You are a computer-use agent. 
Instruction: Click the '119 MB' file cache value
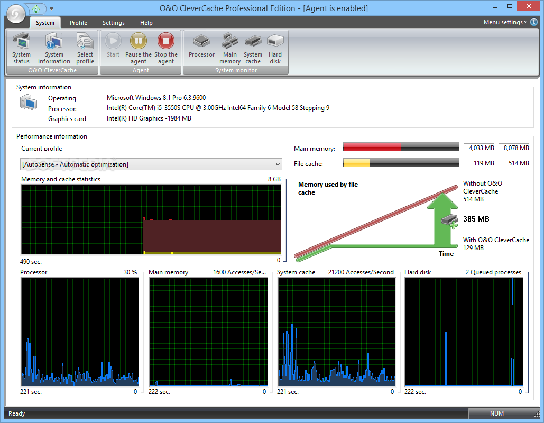pyautogui.click(x=479, y=163)
